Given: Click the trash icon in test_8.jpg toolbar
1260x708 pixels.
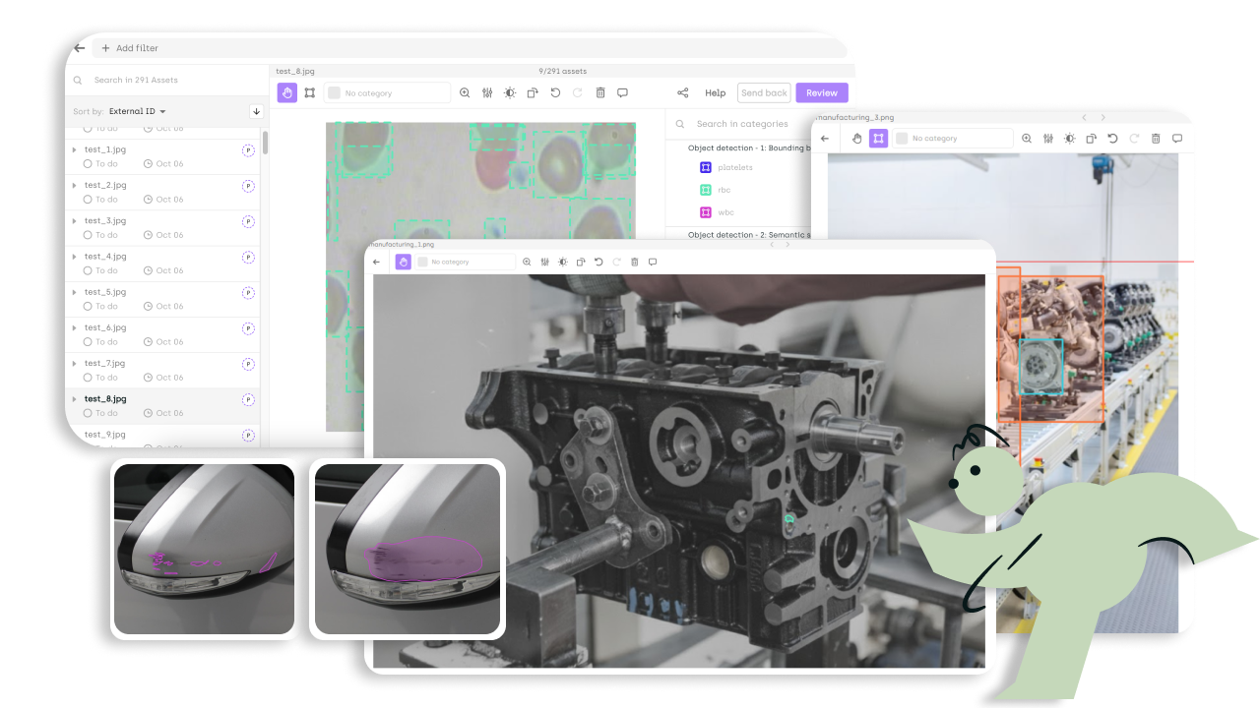Looking at the screenshot, I should [x=600, y=92].
